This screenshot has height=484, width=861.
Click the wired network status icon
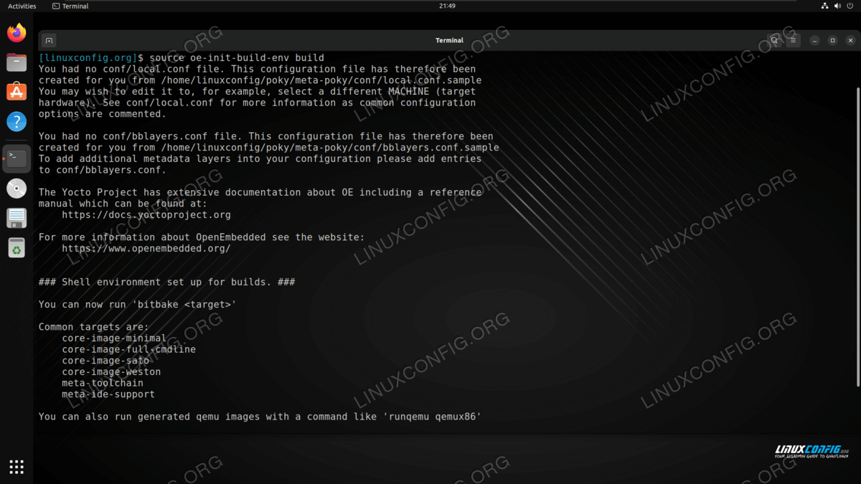click(824, 6)
